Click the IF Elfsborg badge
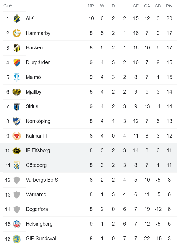Screen dimensions: 177x248 point(17,150)
